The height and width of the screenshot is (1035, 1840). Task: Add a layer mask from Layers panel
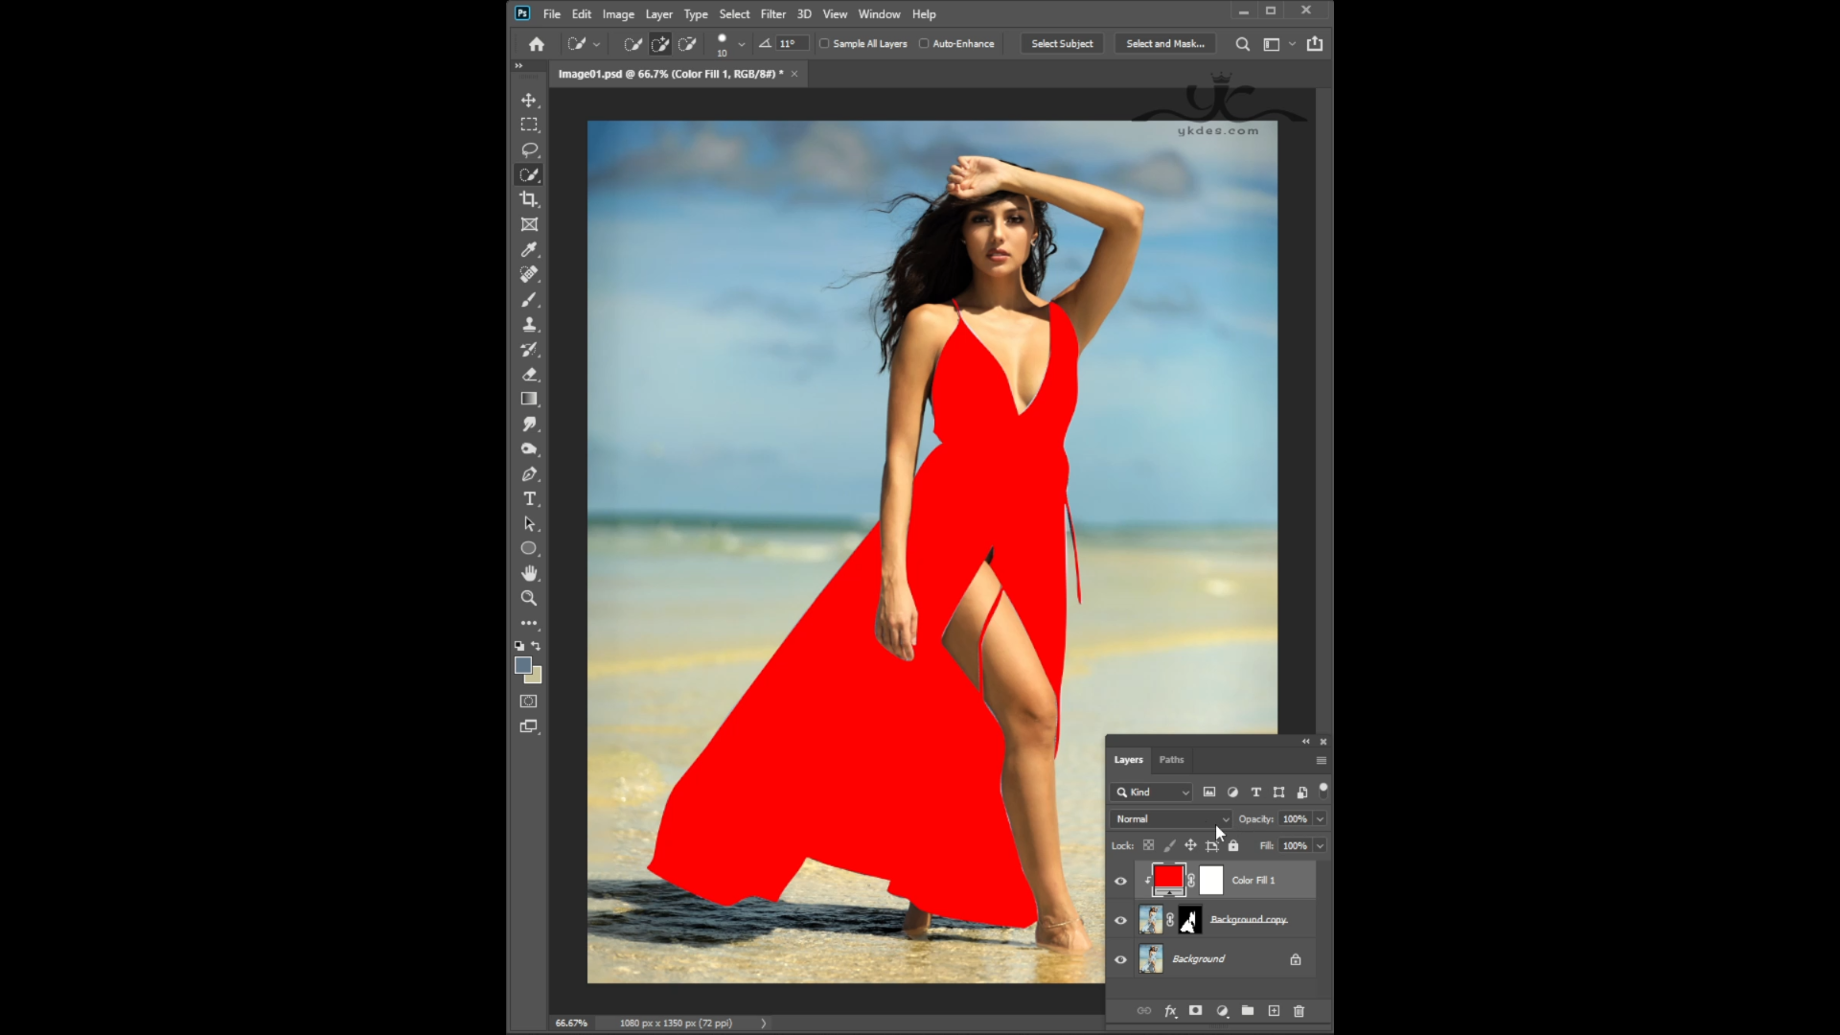click(x=1195, y=1011)
